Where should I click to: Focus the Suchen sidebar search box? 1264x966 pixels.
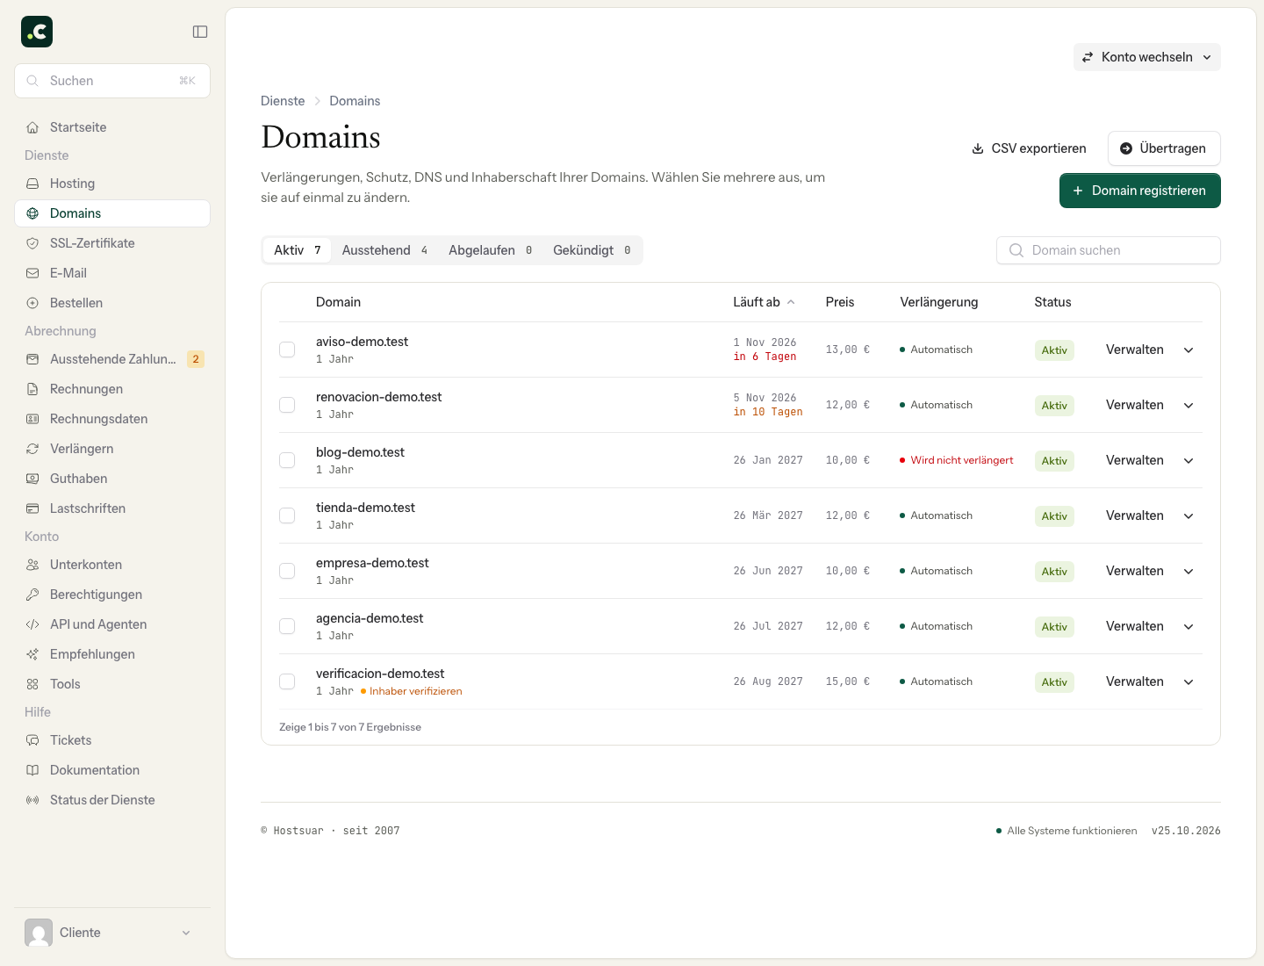pos(112,81)
